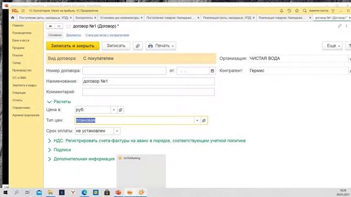Open Microsoft Store from taskbar

(107, 192)
